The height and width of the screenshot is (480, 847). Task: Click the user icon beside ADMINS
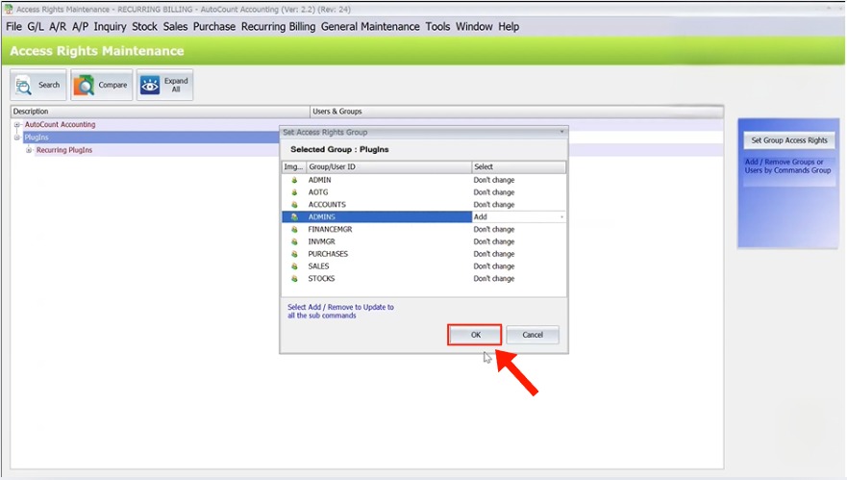point(294,216)
